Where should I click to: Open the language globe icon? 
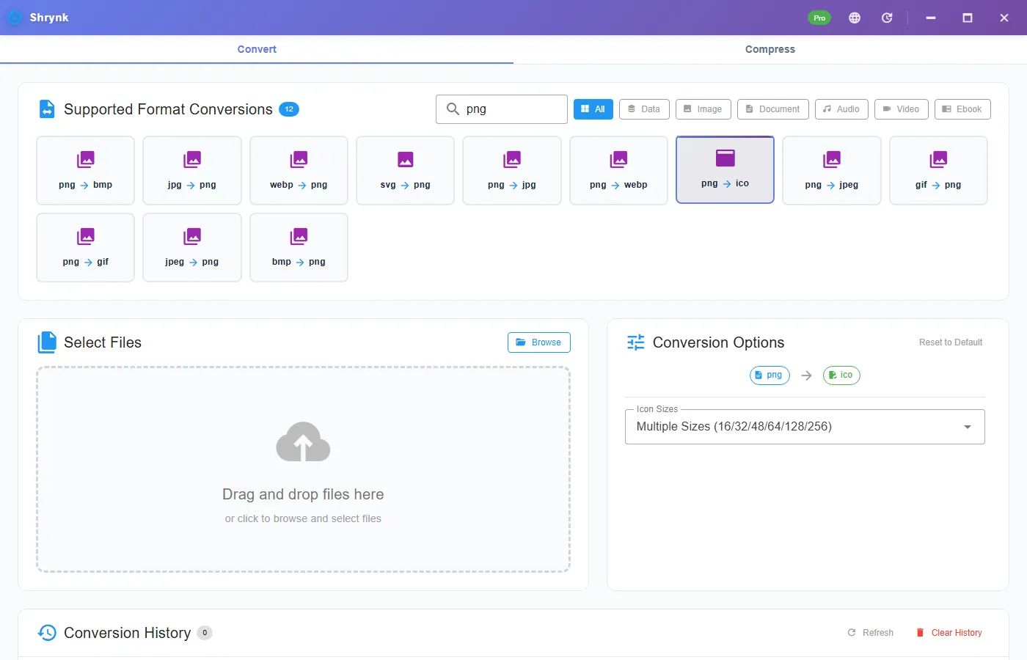pyautogui.click(x=855, y=18)
